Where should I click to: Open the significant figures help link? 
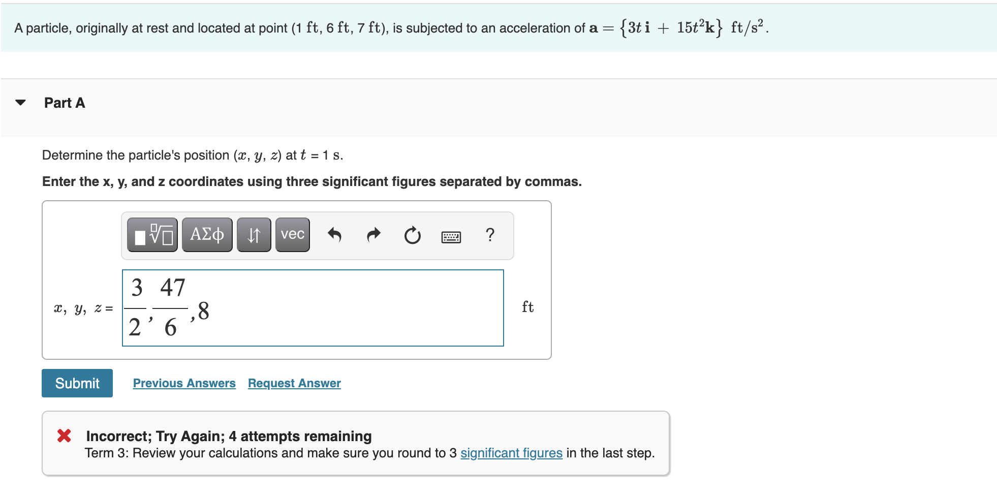click(511, 453)
